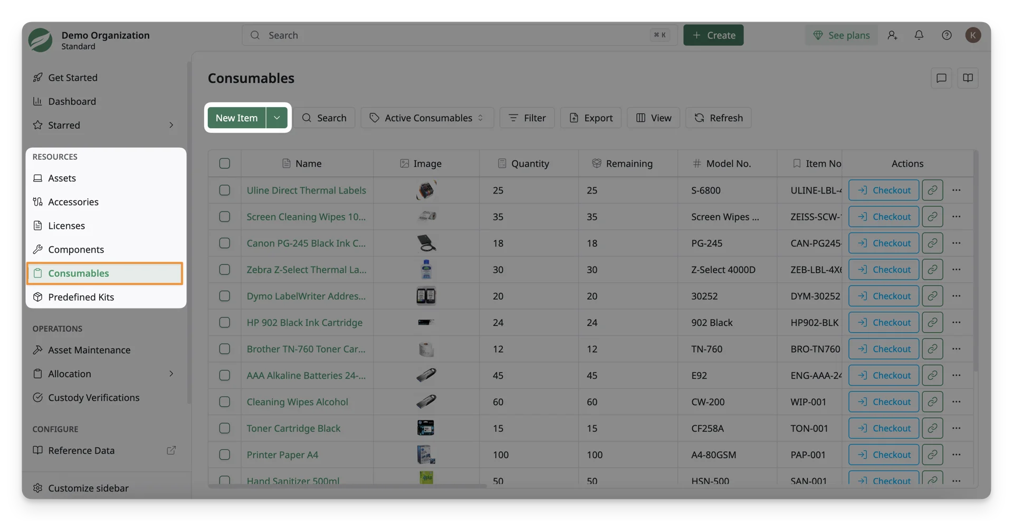The image size is (1013, 521).
Task: Copy link for Screen Cleaning Wipes row
Action: coord(932,217)
